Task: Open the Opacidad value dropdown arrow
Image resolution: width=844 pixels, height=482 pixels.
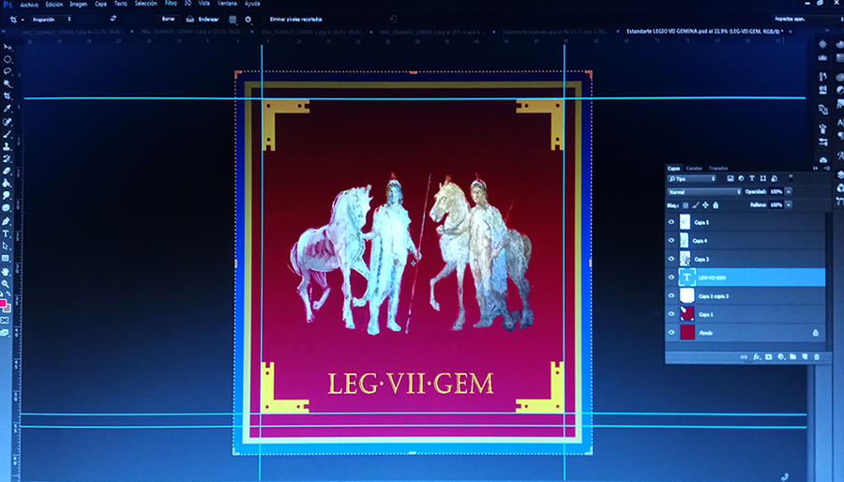Action: point(789,191)
